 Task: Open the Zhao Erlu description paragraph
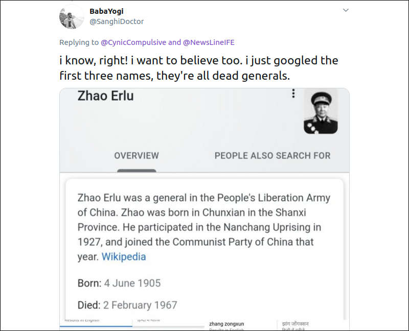[203, 227]
